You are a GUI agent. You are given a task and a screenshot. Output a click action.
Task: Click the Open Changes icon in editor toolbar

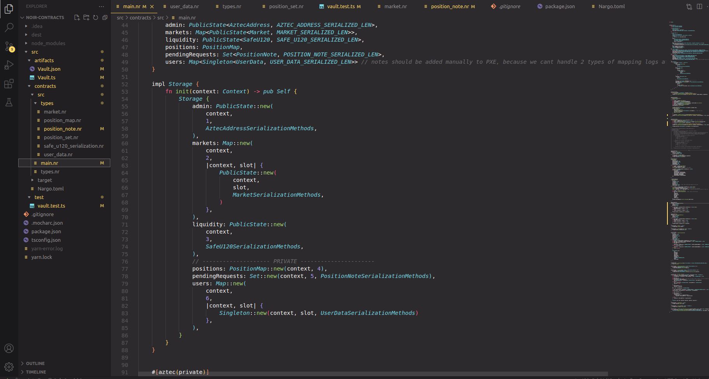point(689,7)
